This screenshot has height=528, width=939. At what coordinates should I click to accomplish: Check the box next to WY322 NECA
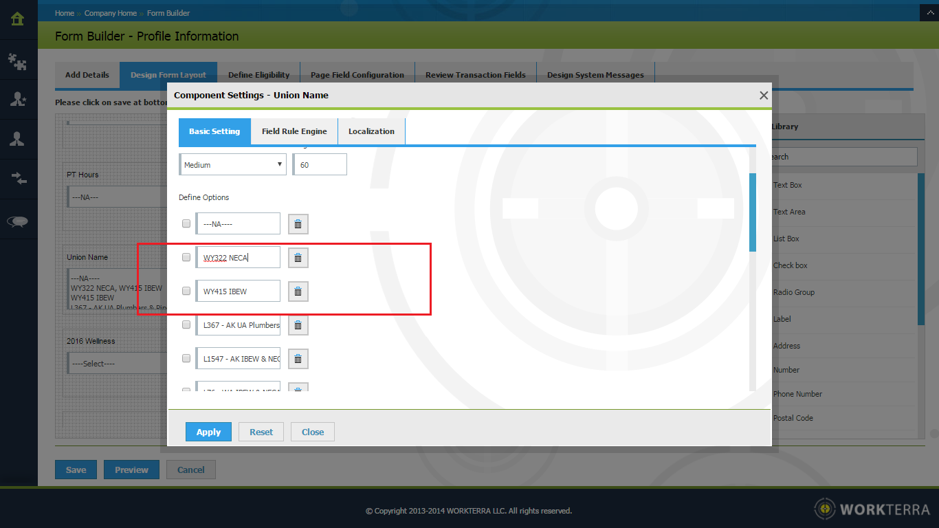[x=186, y=257]
